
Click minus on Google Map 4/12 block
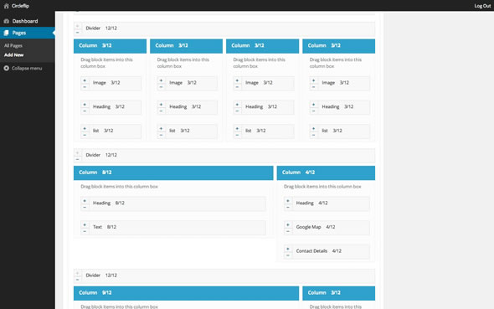pos(288,231)
